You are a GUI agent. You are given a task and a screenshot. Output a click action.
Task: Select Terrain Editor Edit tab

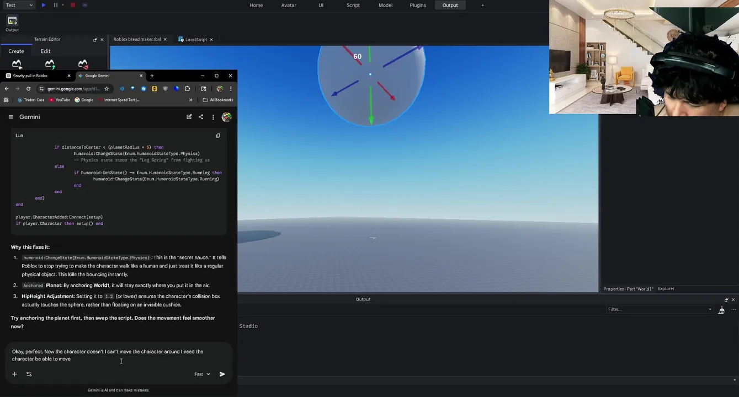click(x=45, y=51)
